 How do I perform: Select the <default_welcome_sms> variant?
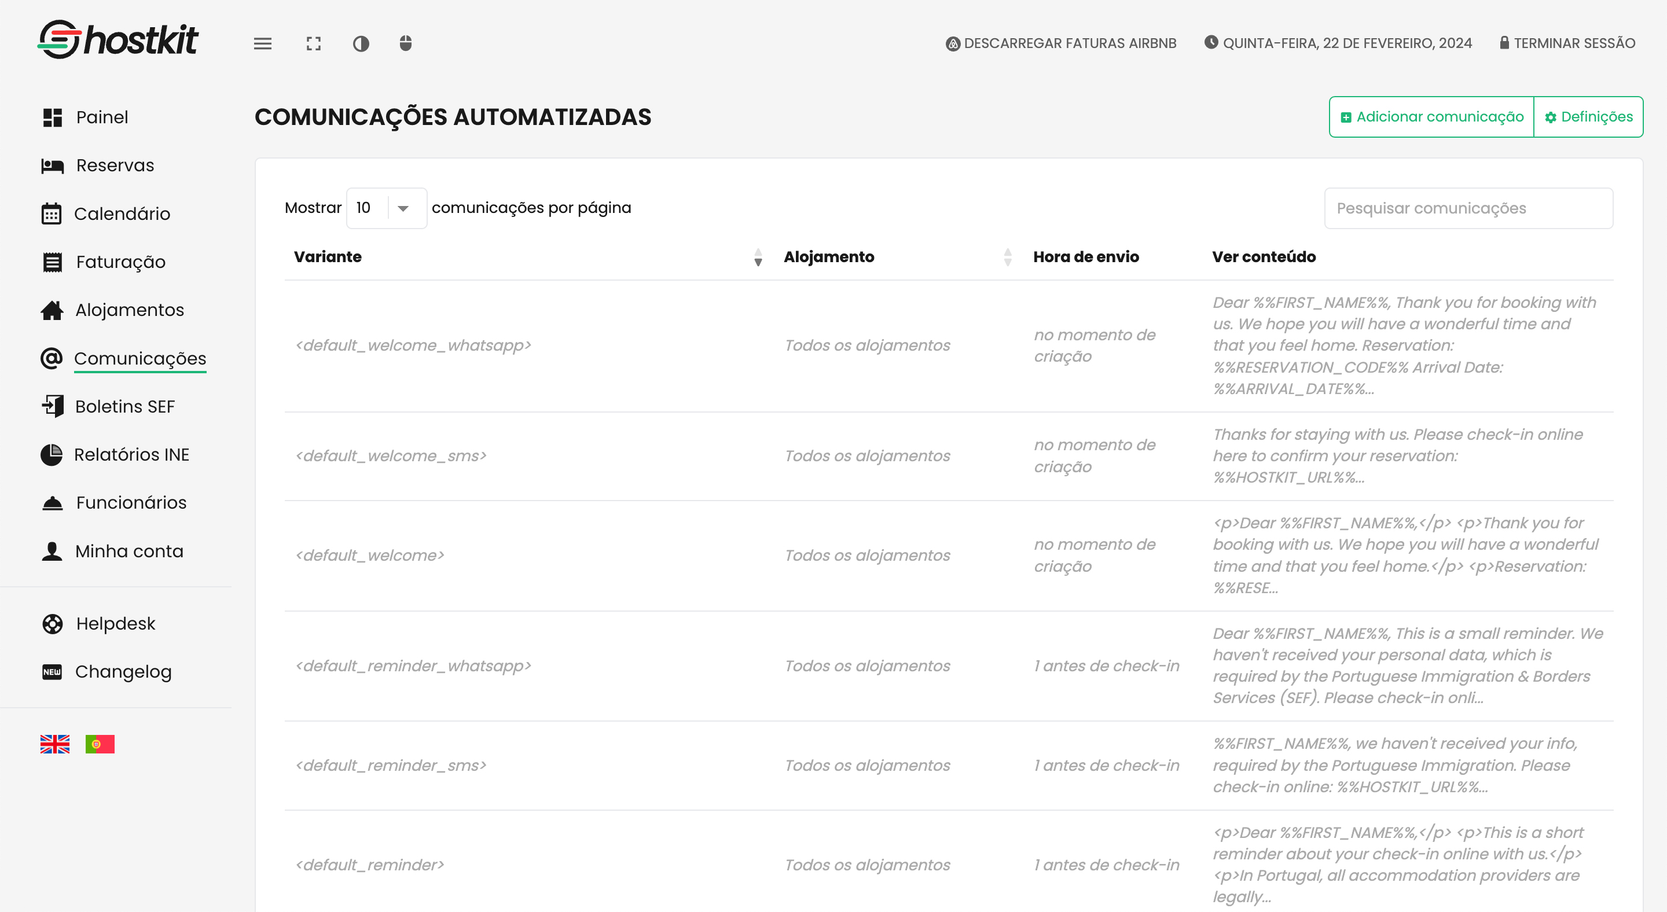(x=391, y=456)
